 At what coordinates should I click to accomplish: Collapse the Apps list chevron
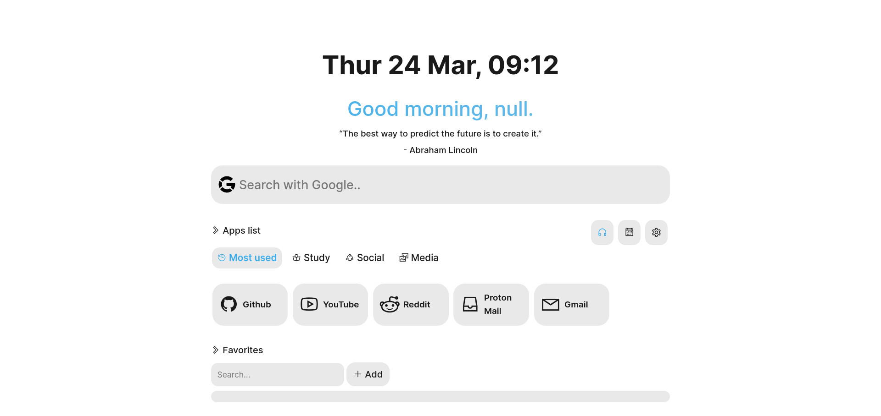(216, 230)
